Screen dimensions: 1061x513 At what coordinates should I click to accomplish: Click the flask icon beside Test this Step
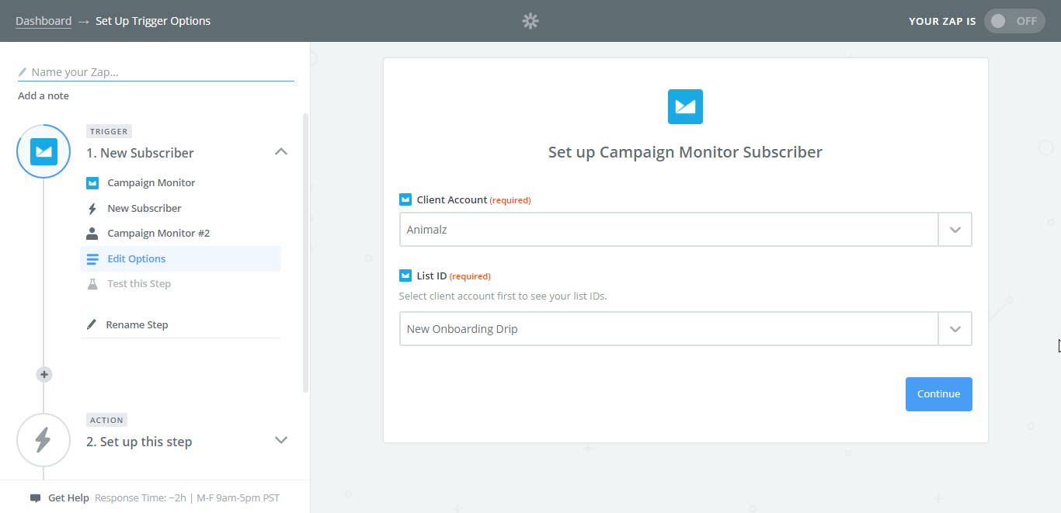click(x=92, y=284)
